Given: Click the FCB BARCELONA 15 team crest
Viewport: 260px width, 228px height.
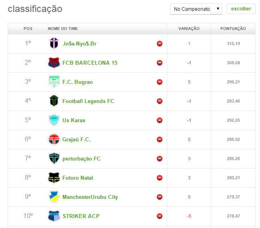Looking at the screenshot, I should 54,63.
